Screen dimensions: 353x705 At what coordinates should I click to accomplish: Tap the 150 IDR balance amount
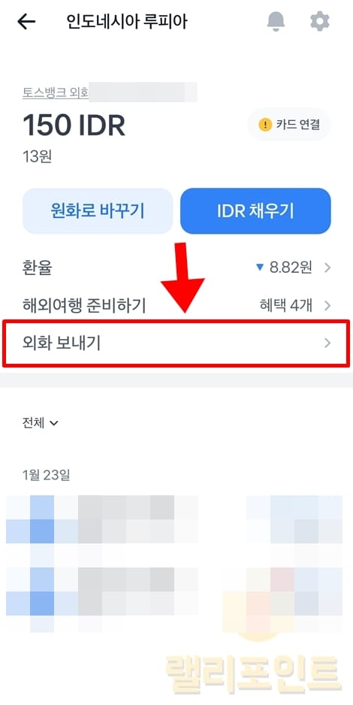74,126
